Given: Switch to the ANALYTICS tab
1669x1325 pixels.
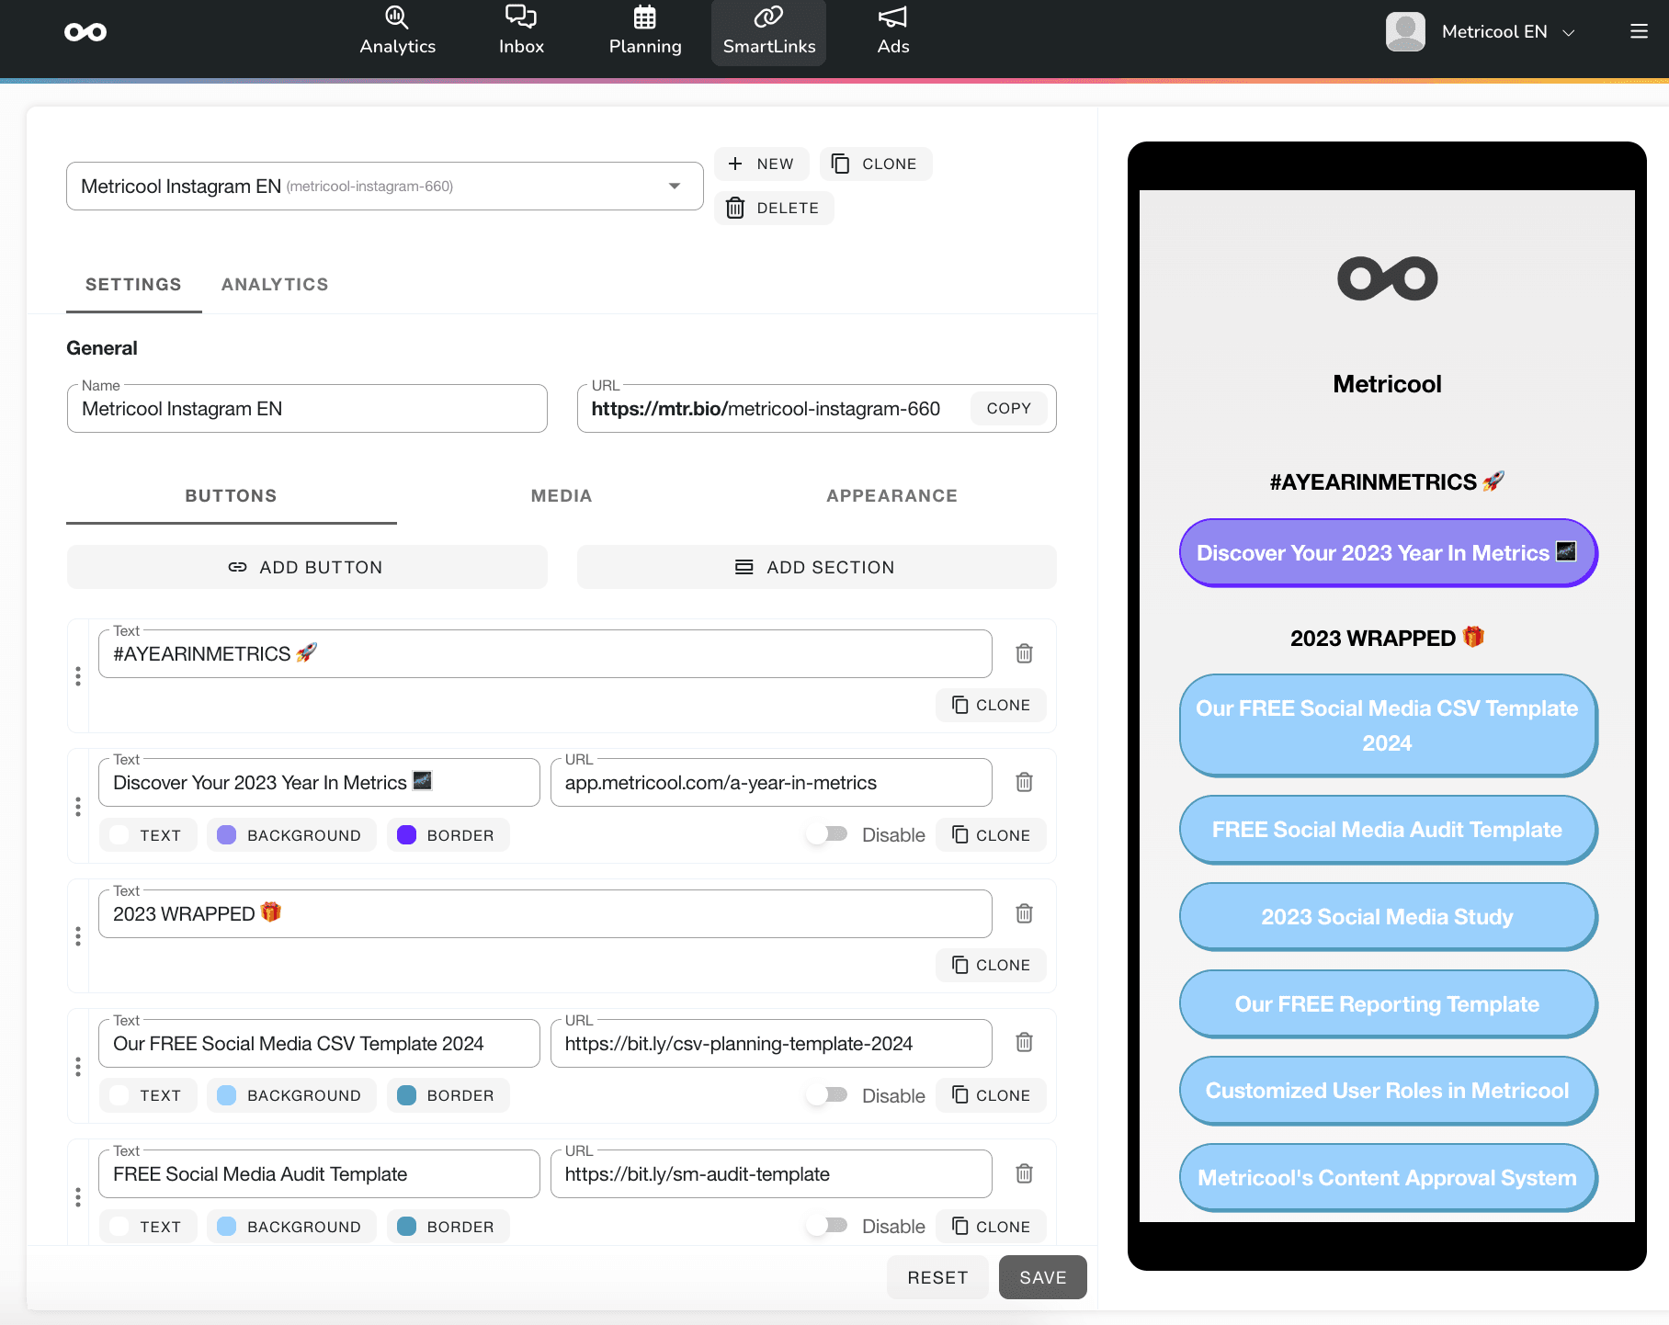Looking at the screenshot, I should [x=273, y=284].
